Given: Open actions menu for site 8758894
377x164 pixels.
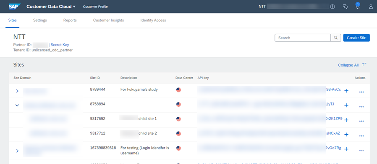Looking at the screenshot, I should point(361,106).
